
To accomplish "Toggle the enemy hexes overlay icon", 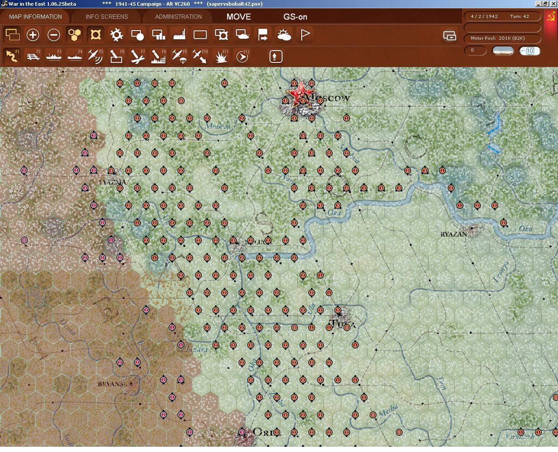I will (95, 35).
